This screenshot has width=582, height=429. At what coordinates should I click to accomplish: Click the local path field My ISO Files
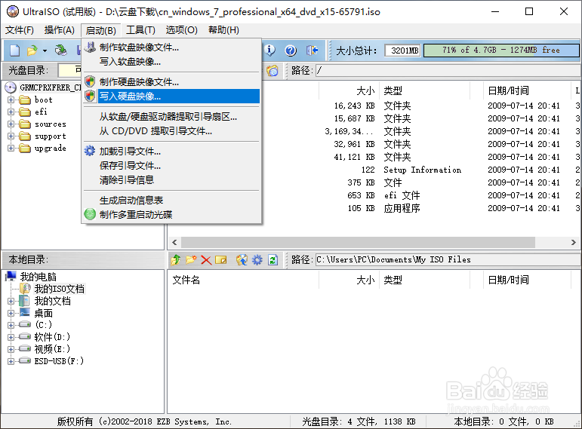pyautogui.click(x=448, y=259)
